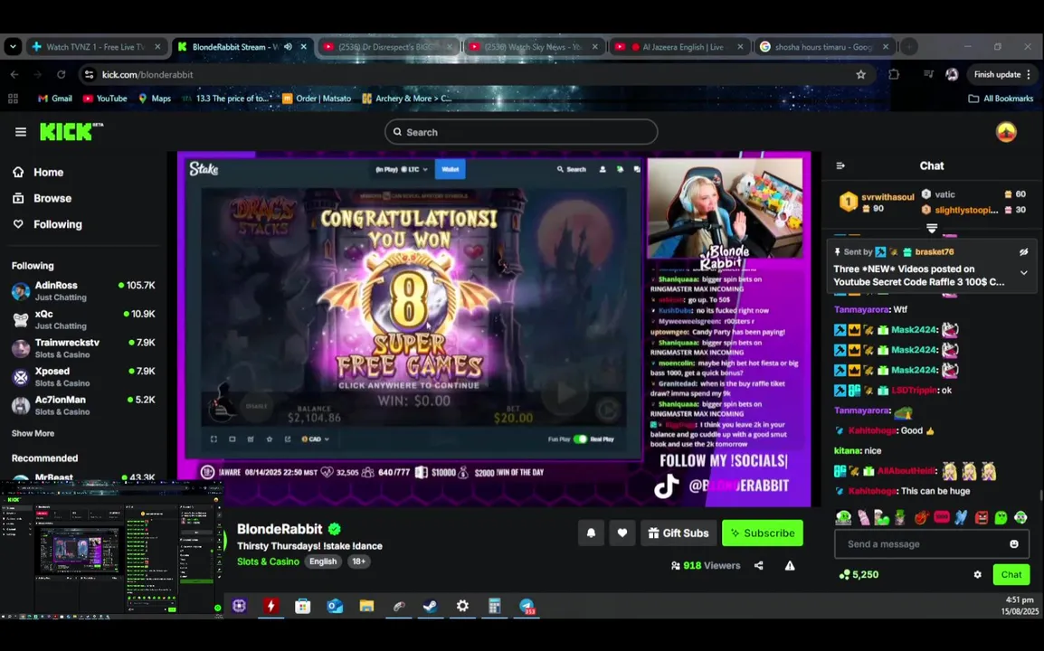Open the Gmail bookmark
Image resolution: width=1044 pixels, height=651 pixels.
[x=54, y=99]
